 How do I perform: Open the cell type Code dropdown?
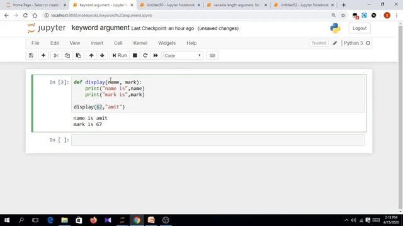click(x=183, y=56)
